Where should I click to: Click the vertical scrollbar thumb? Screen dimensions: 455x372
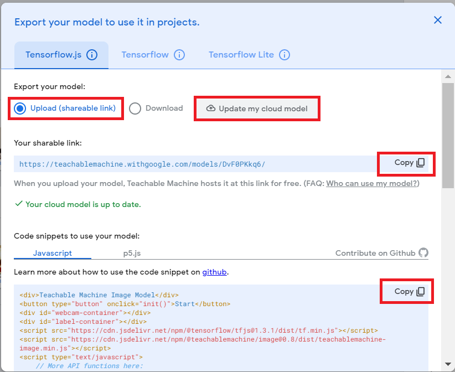point(448,136)
